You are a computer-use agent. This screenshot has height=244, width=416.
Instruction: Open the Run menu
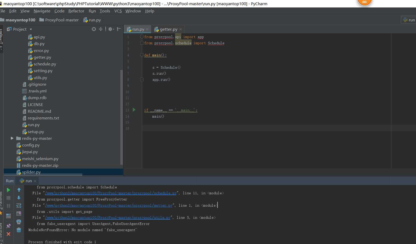[92, 11]
